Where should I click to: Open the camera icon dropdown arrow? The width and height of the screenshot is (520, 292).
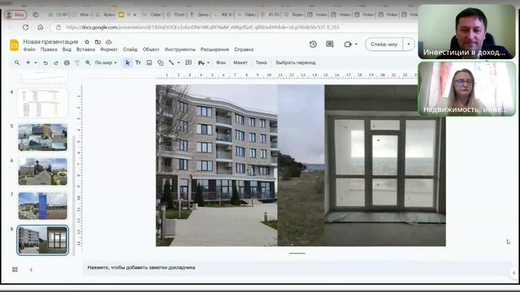356,44
